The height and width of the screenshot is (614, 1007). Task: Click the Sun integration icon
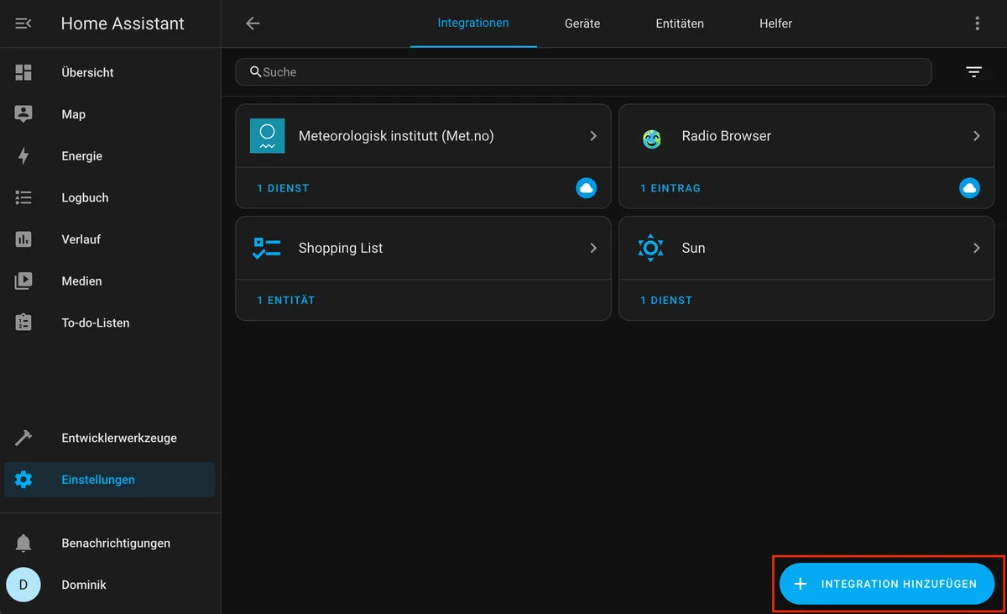[x=651, y=248]
